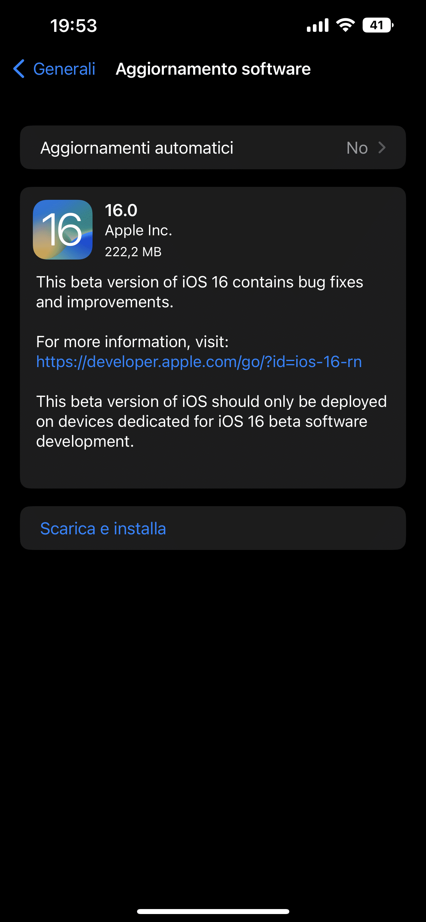Tap the cellular signal bars icon

click(x=318, y=26)
